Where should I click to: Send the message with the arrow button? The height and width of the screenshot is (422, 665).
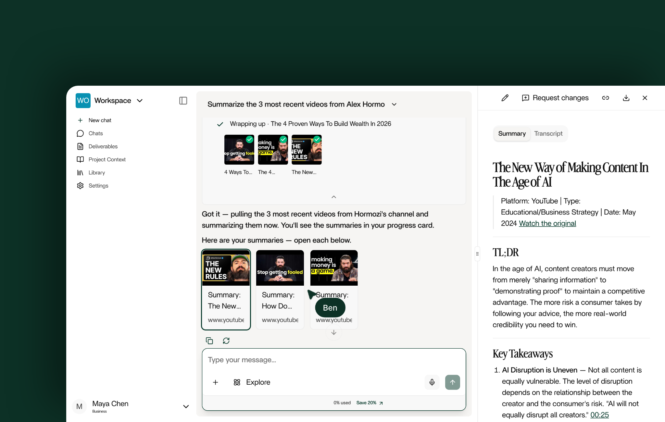click(453, 382)
